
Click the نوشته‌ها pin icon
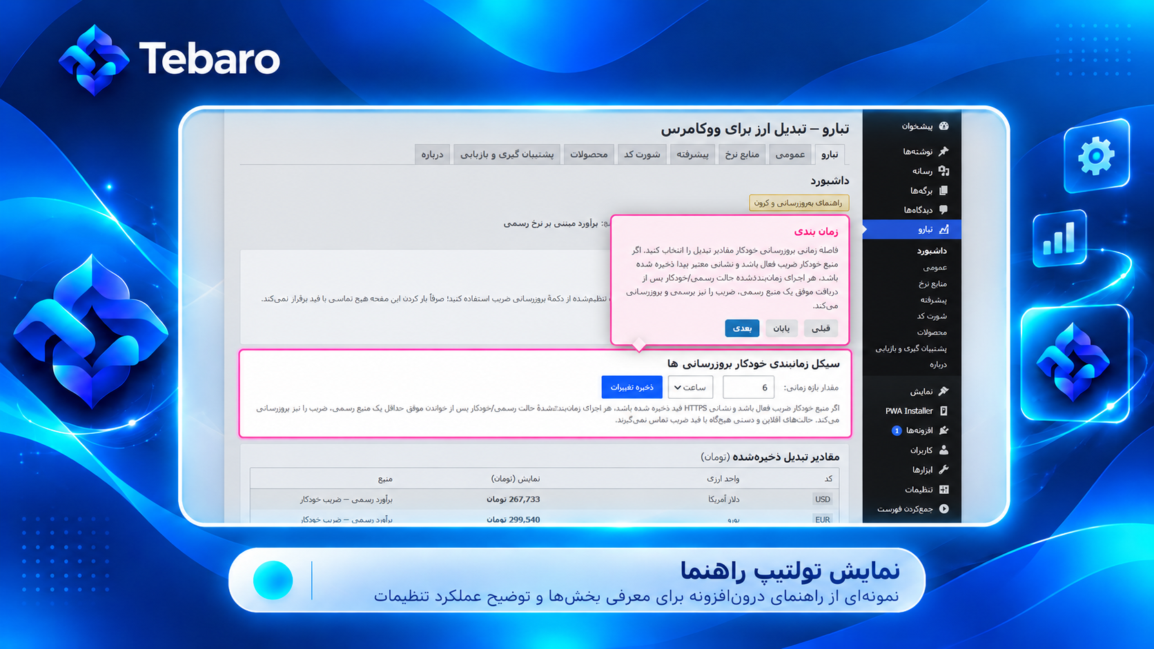coord(943,151)
